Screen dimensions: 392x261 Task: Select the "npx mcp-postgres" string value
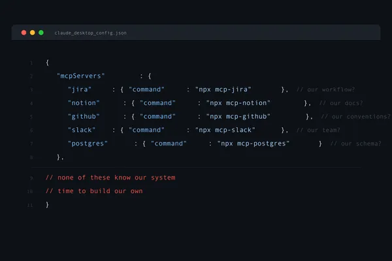(x=253, y=144)
